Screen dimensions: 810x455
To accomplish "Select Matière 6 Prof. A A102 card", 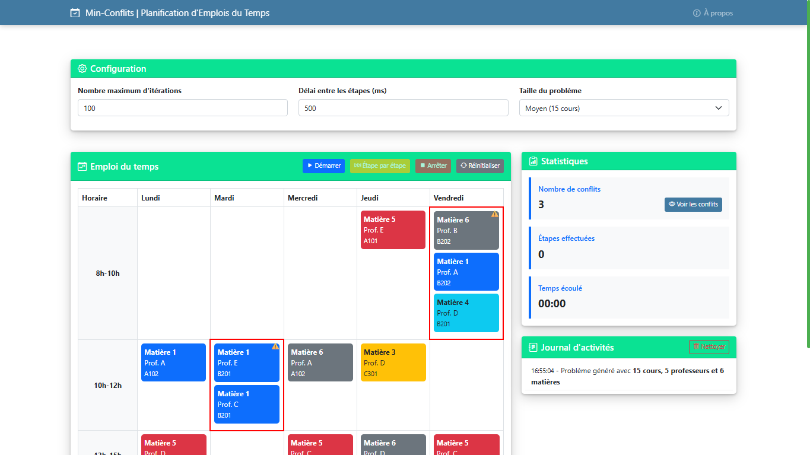I will [x=320, y=362].
